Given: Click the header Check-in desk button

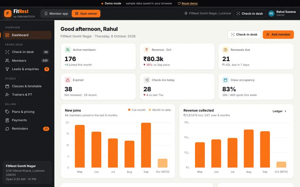Looking at the screenshot, I should tap(250, 13).
